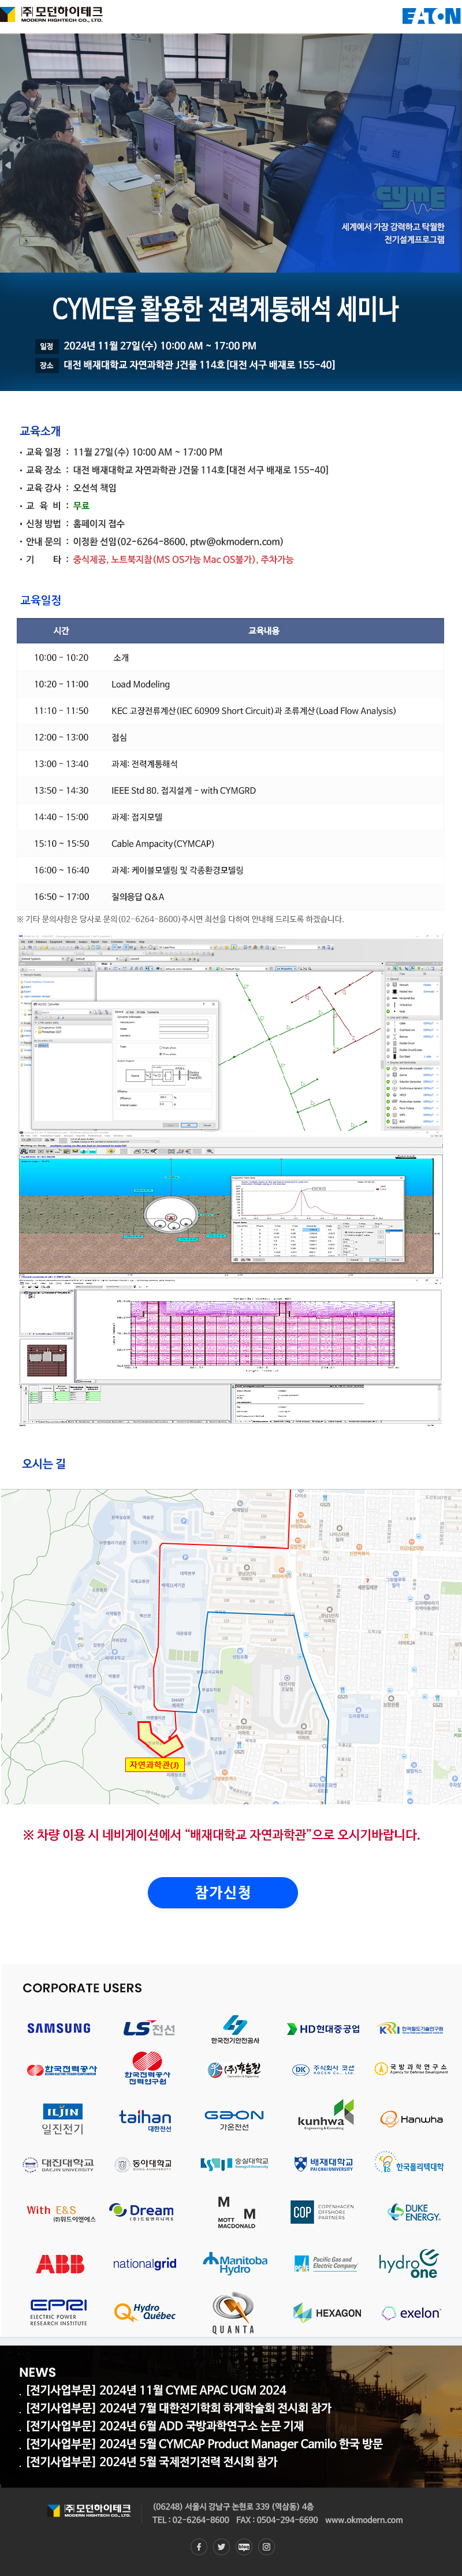Click the 오시는 길 section heading

click(x=44, y=1463)
